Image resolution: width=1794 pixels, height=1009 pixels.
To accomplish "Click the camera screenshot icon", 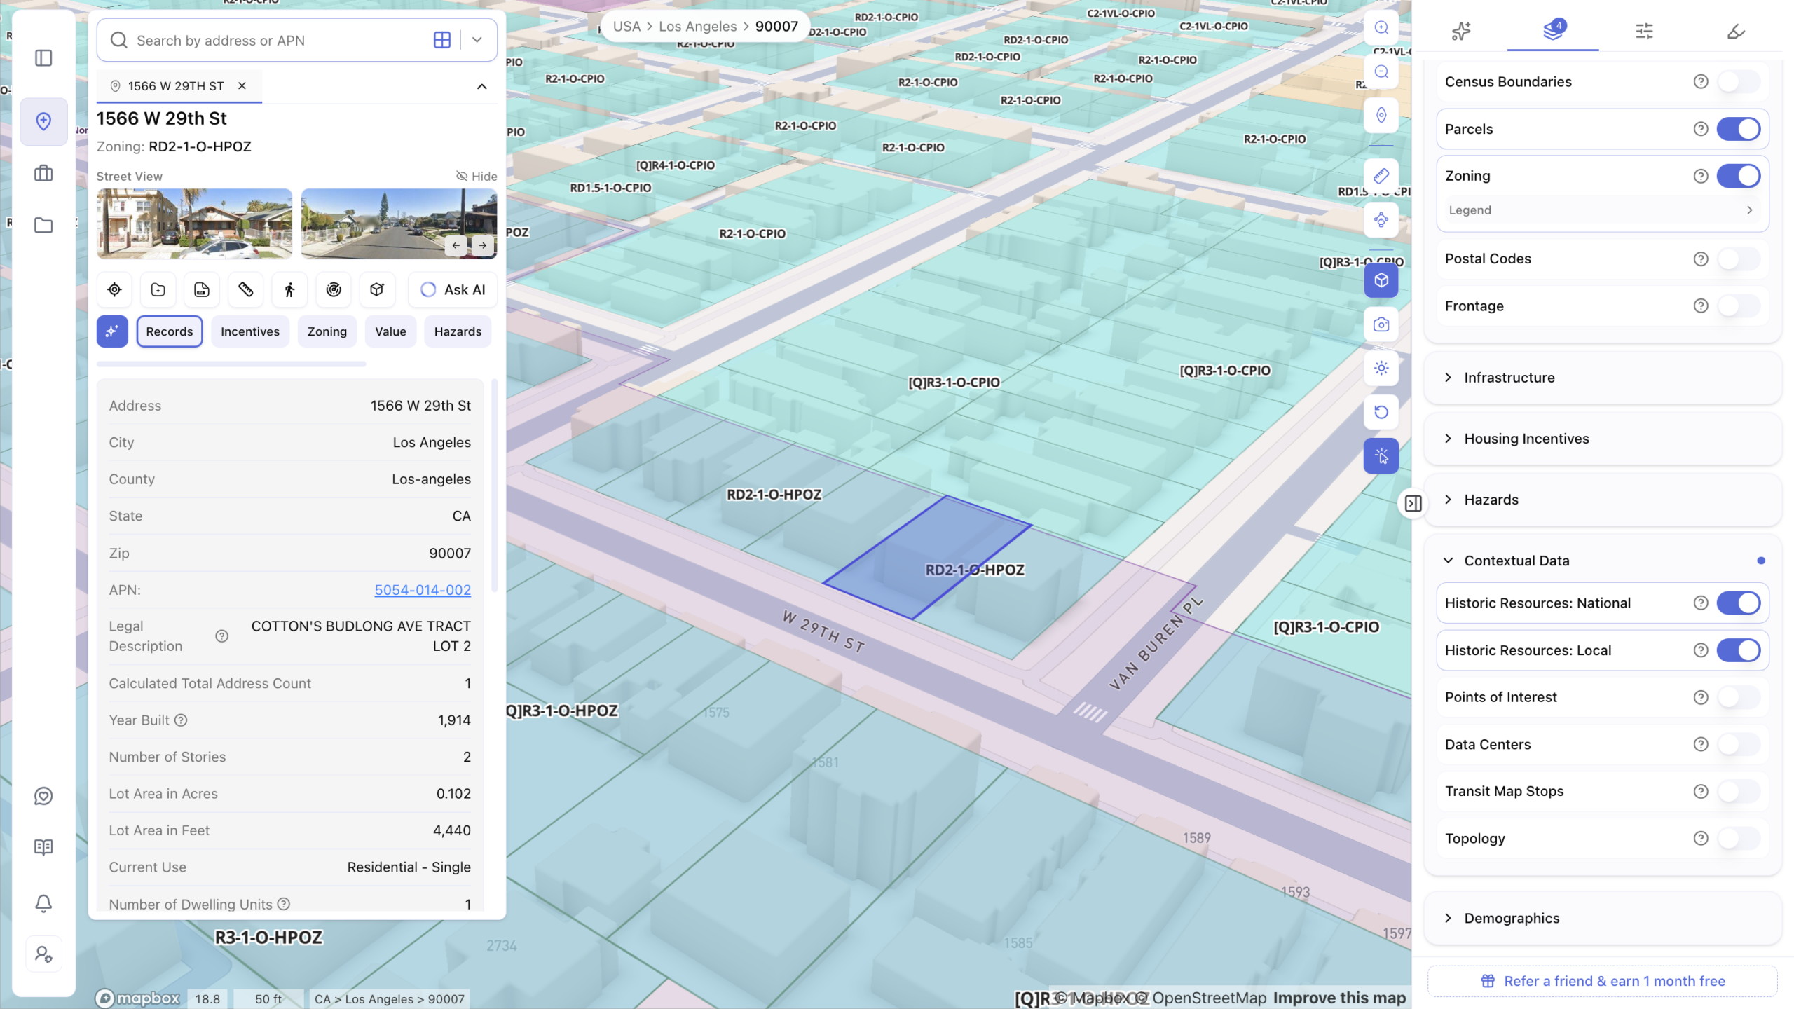I will 1381,324.
